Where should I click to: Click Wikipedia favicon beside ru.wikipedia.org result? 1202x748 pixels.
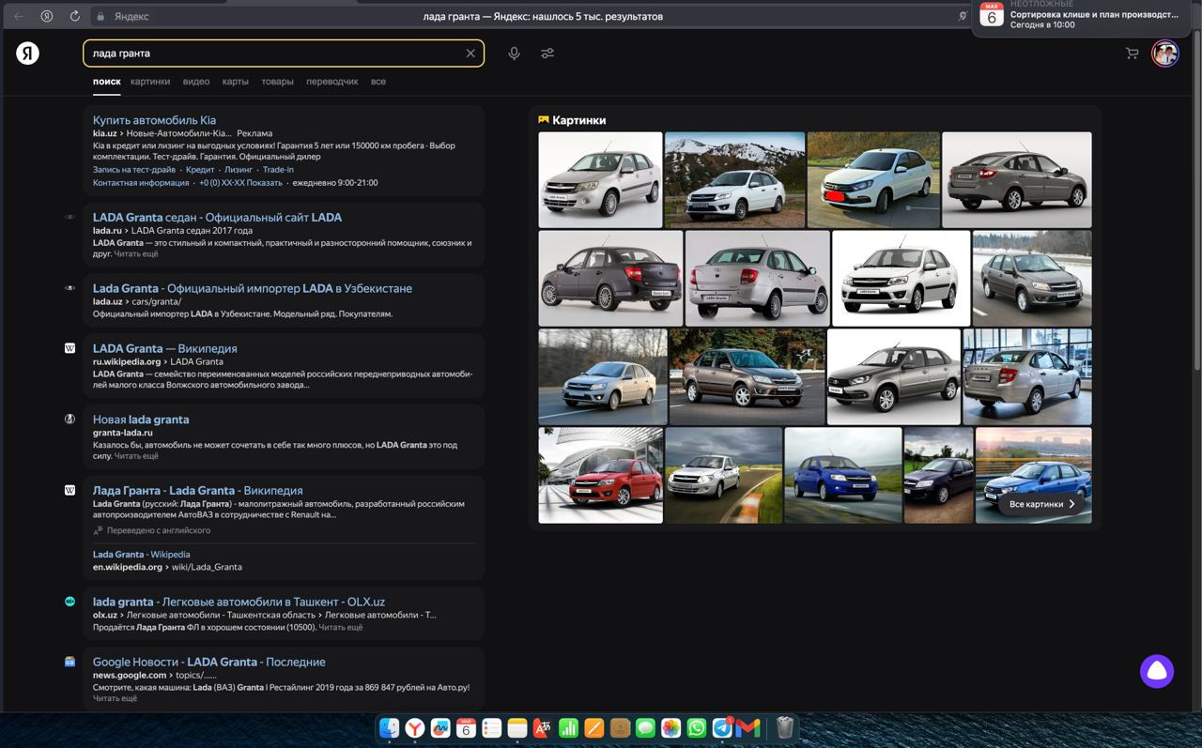pos(69,348)
